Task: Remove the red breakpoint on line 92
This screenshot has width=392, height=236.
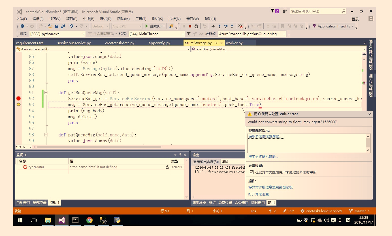Action: click(x=18, y=98)
